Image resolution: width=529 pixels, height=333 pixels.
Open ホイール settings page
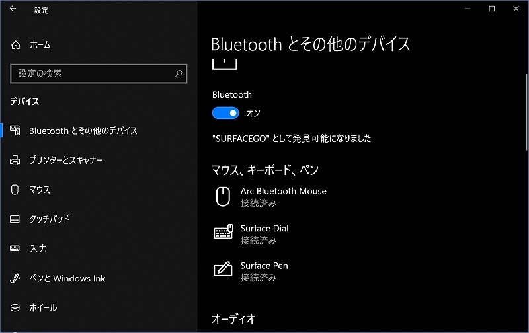point(43,307)
